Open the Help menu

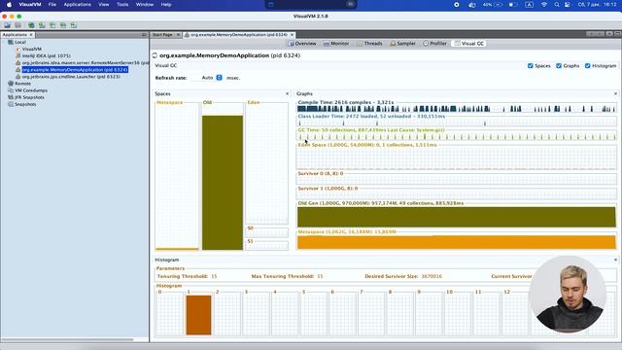[166, 4]
